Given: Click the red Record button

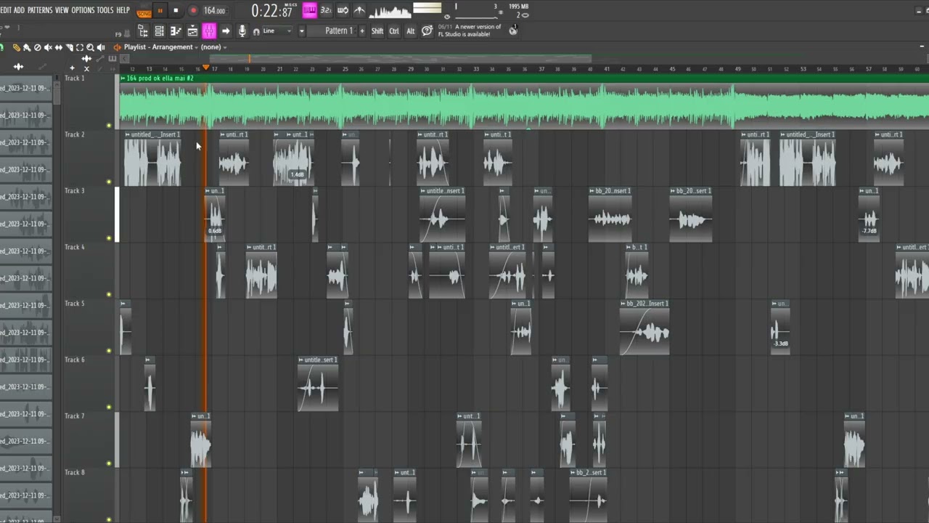Looking at the screenshot, I should pyautogui.click(x=193, y=11).
